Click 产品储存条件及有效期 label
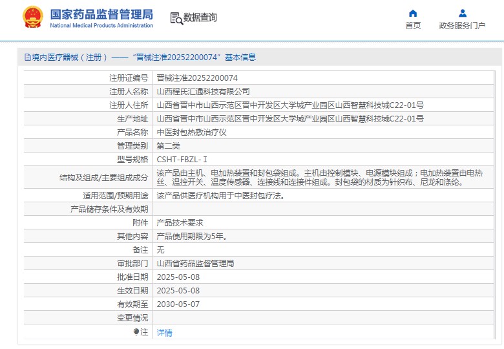The image size is (504, 349). pos(109,209)
